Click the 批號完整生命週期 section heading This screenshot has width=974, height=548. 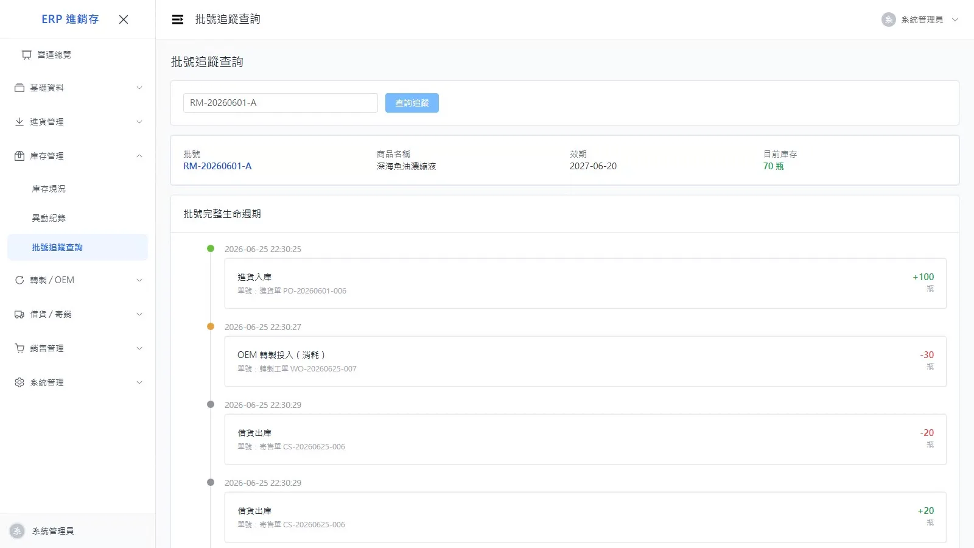pos(222,214)
